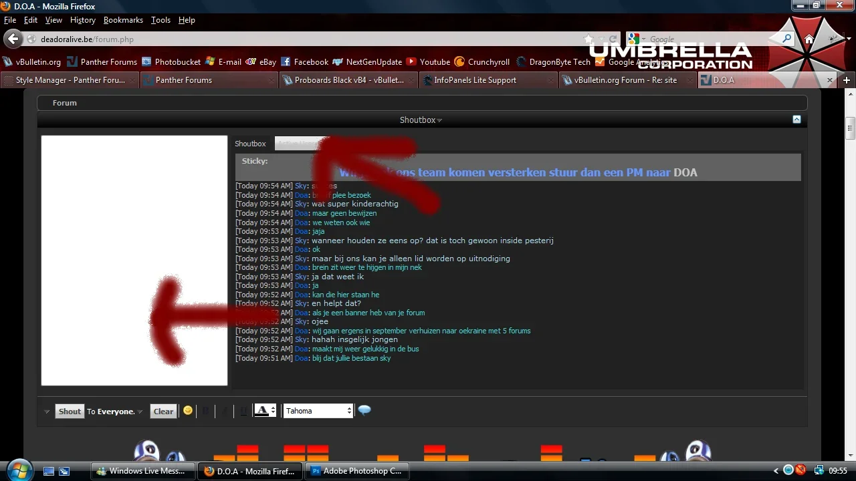856x481 pixels.
Task: Click the Shout button
Action: coord(70,412)
